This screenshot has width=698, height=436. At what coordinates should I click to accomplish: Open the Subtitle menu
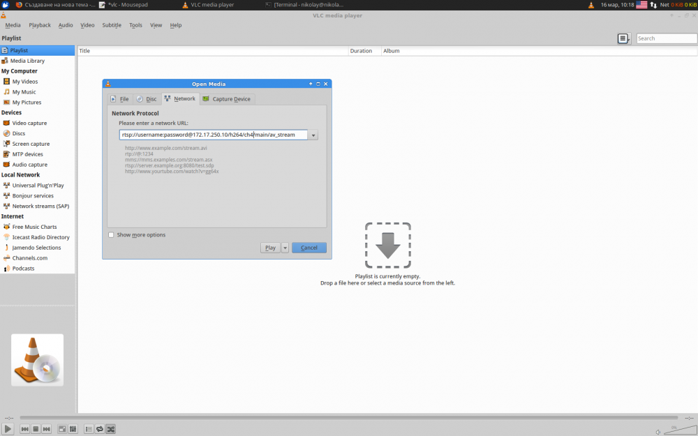point(111,25)
